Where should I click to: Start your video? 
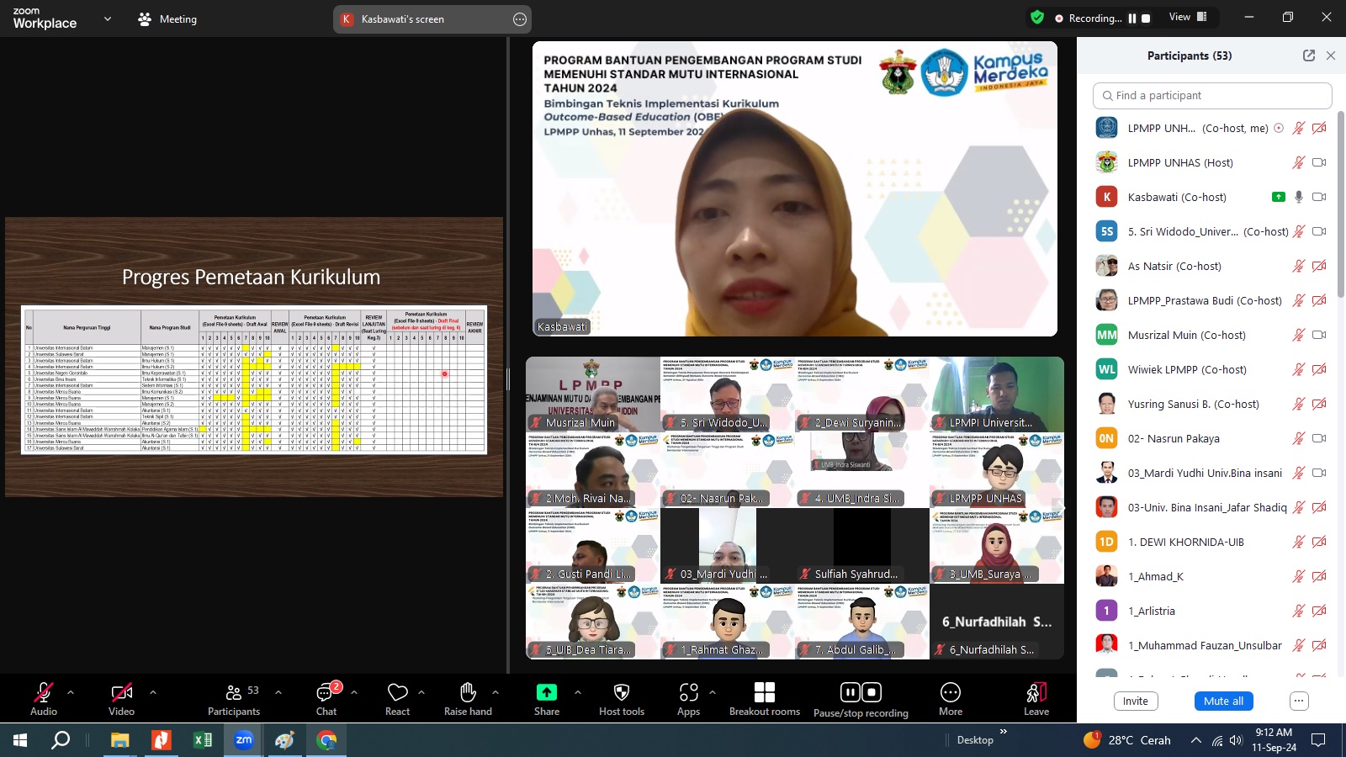tap(121, 691)
